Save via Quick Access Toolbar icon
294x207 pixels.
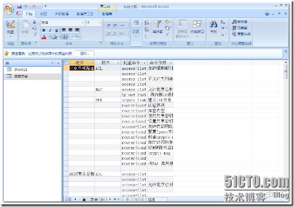tap(19, 6)
